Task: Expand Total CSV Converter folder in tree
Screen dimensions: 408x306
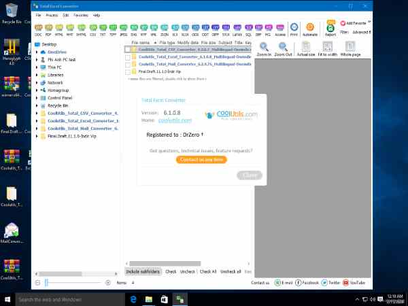Action: point(37,114)
